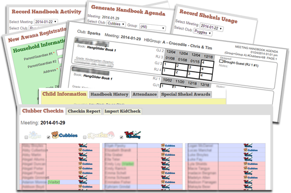
Task: Click the green Visitor tag beside Adarion Monroe
Action: click(54, 182)
